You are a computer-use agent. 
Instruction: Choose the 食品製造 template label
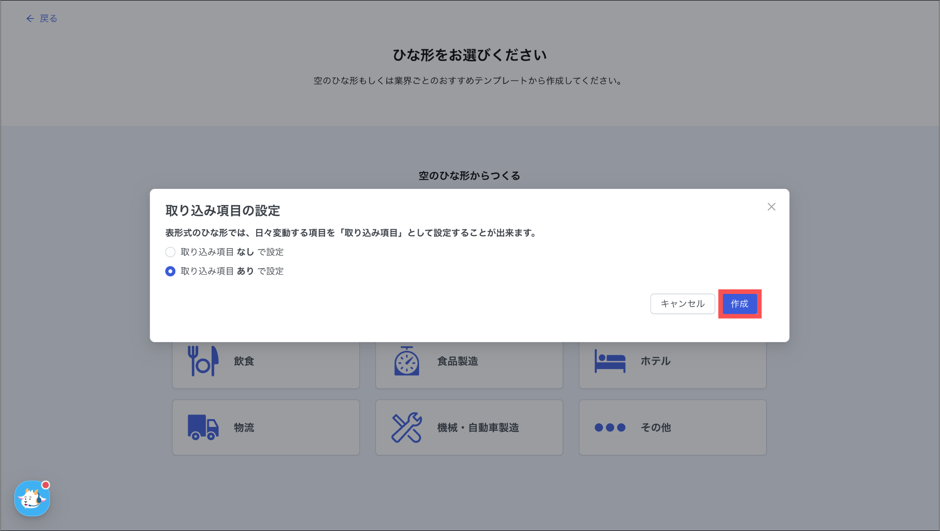click(x=458, y=361)
